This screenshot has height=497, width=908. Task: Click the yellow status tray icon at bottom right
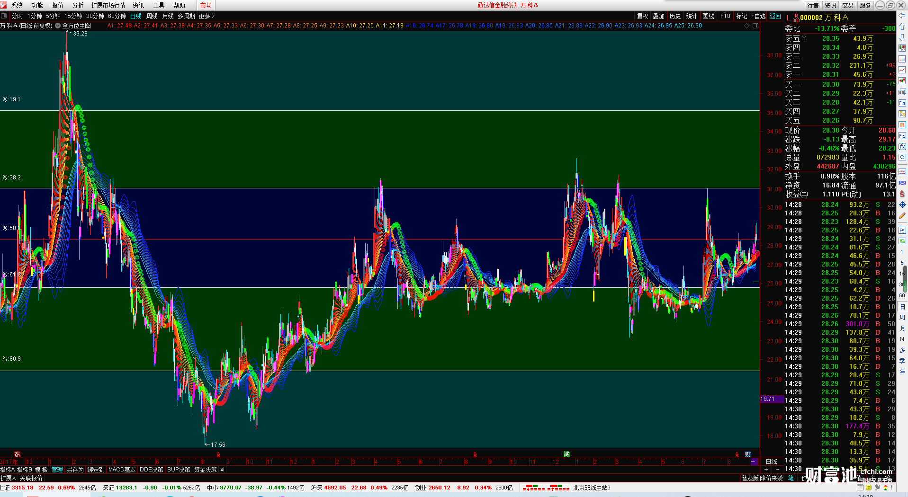pyautogui.click(x=869, y=488)
